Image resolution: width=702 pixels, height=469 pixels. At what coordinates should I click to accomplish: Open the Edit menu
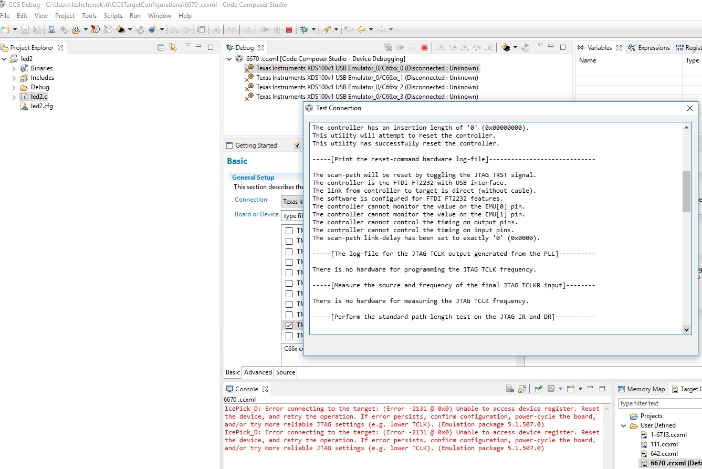click(22, 16)
